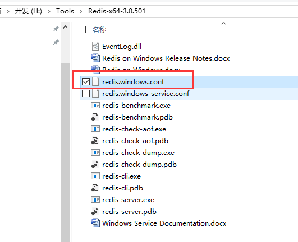Click the redis.windows.conf file icon

point(95,82)
